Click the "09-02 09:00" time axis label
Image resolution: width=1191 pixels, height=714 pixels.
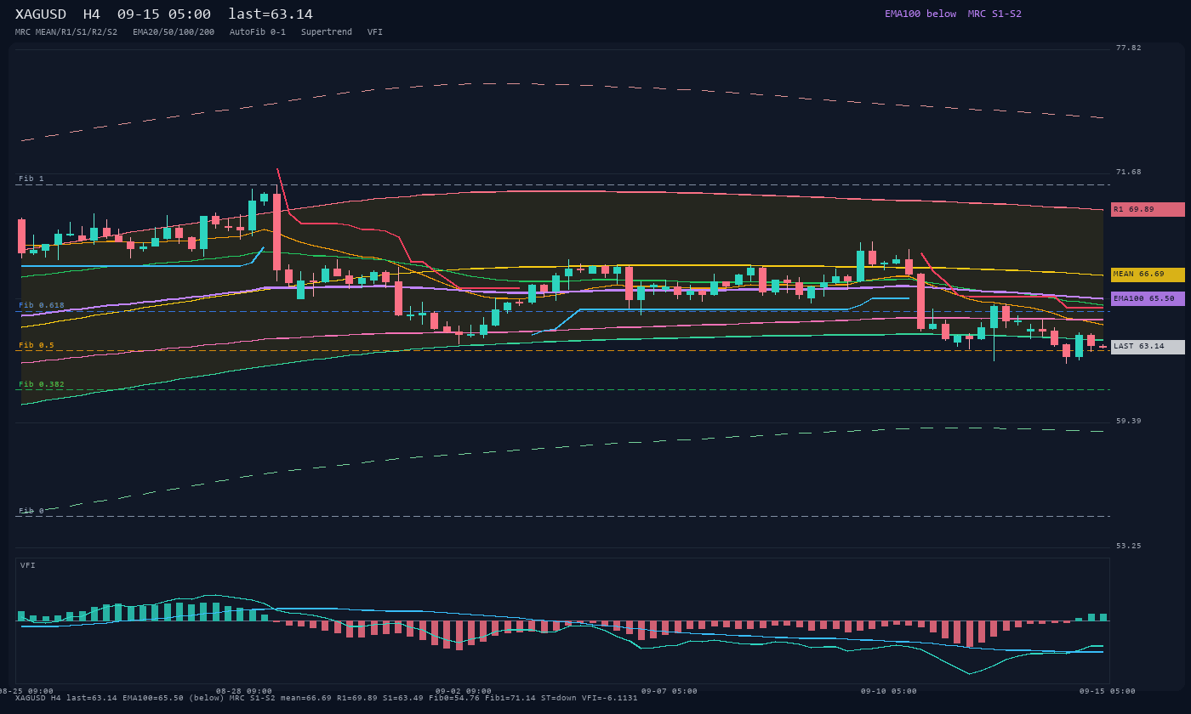coord(464,691)
